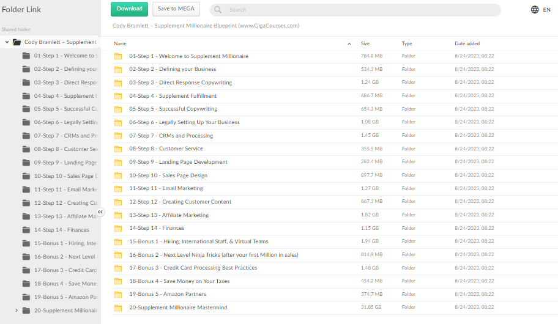The image size is (558, 324).
Task: Sort files by Size column header
Action: (365, 44)
